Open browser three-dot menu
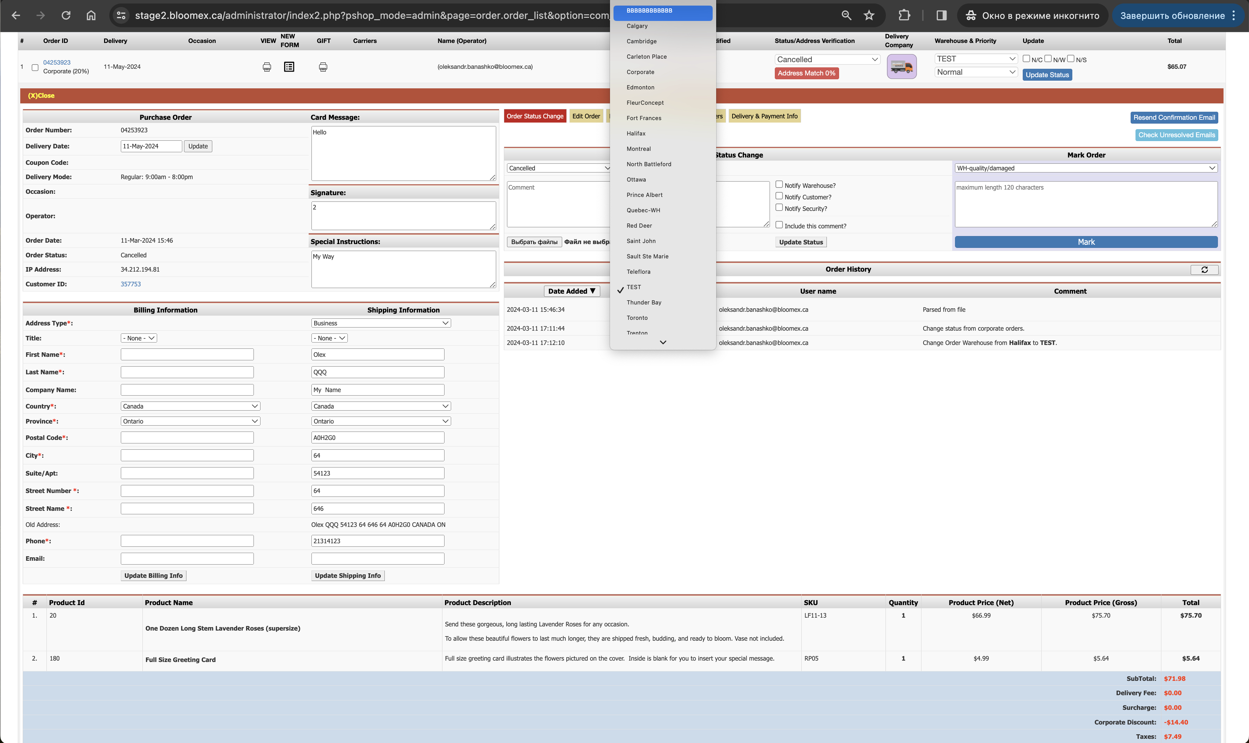This screenshot has height=743, width=1249. tap(1234, 15)
